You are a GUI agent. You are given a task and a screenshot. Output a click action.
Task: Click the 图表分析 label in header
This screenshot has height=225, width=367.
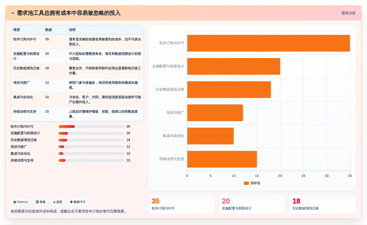click(348, 13)
